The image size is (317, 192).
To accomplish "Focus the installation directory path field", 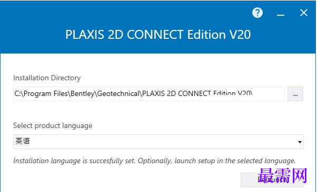I will coord(149,94).
